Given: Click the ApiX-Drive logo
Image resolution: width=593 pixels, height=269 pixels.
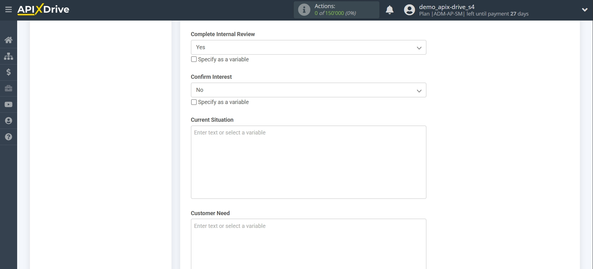Looking at the screenshot, I should coord(43,9).
